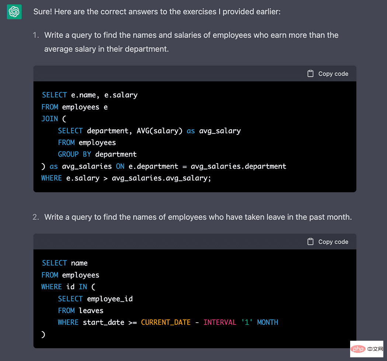Click the 'MONTH' keyword in second query

268,323
